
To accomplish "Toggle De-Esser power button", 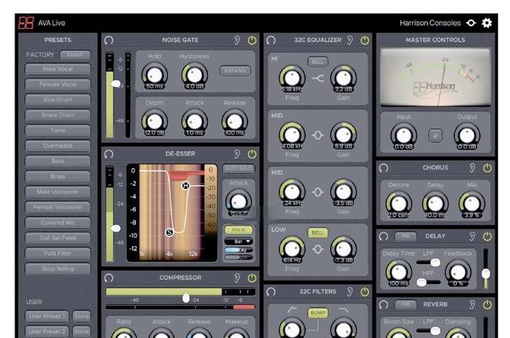I will point(252,154).
